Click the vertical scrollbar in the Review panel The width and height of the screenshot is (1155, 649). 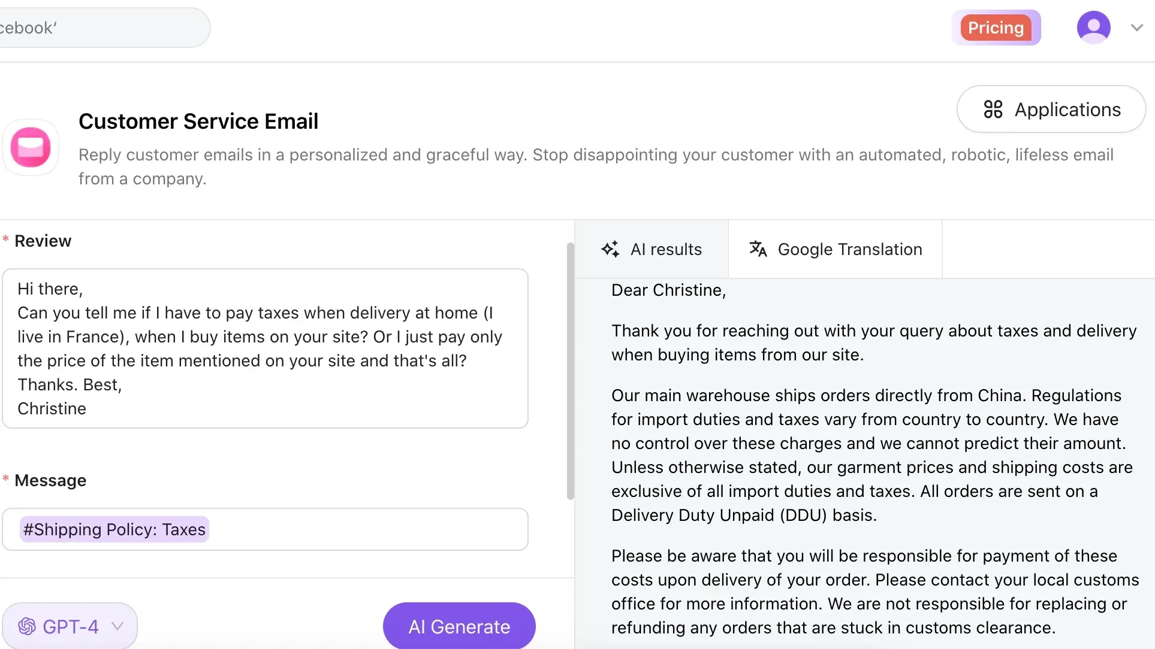571,371
